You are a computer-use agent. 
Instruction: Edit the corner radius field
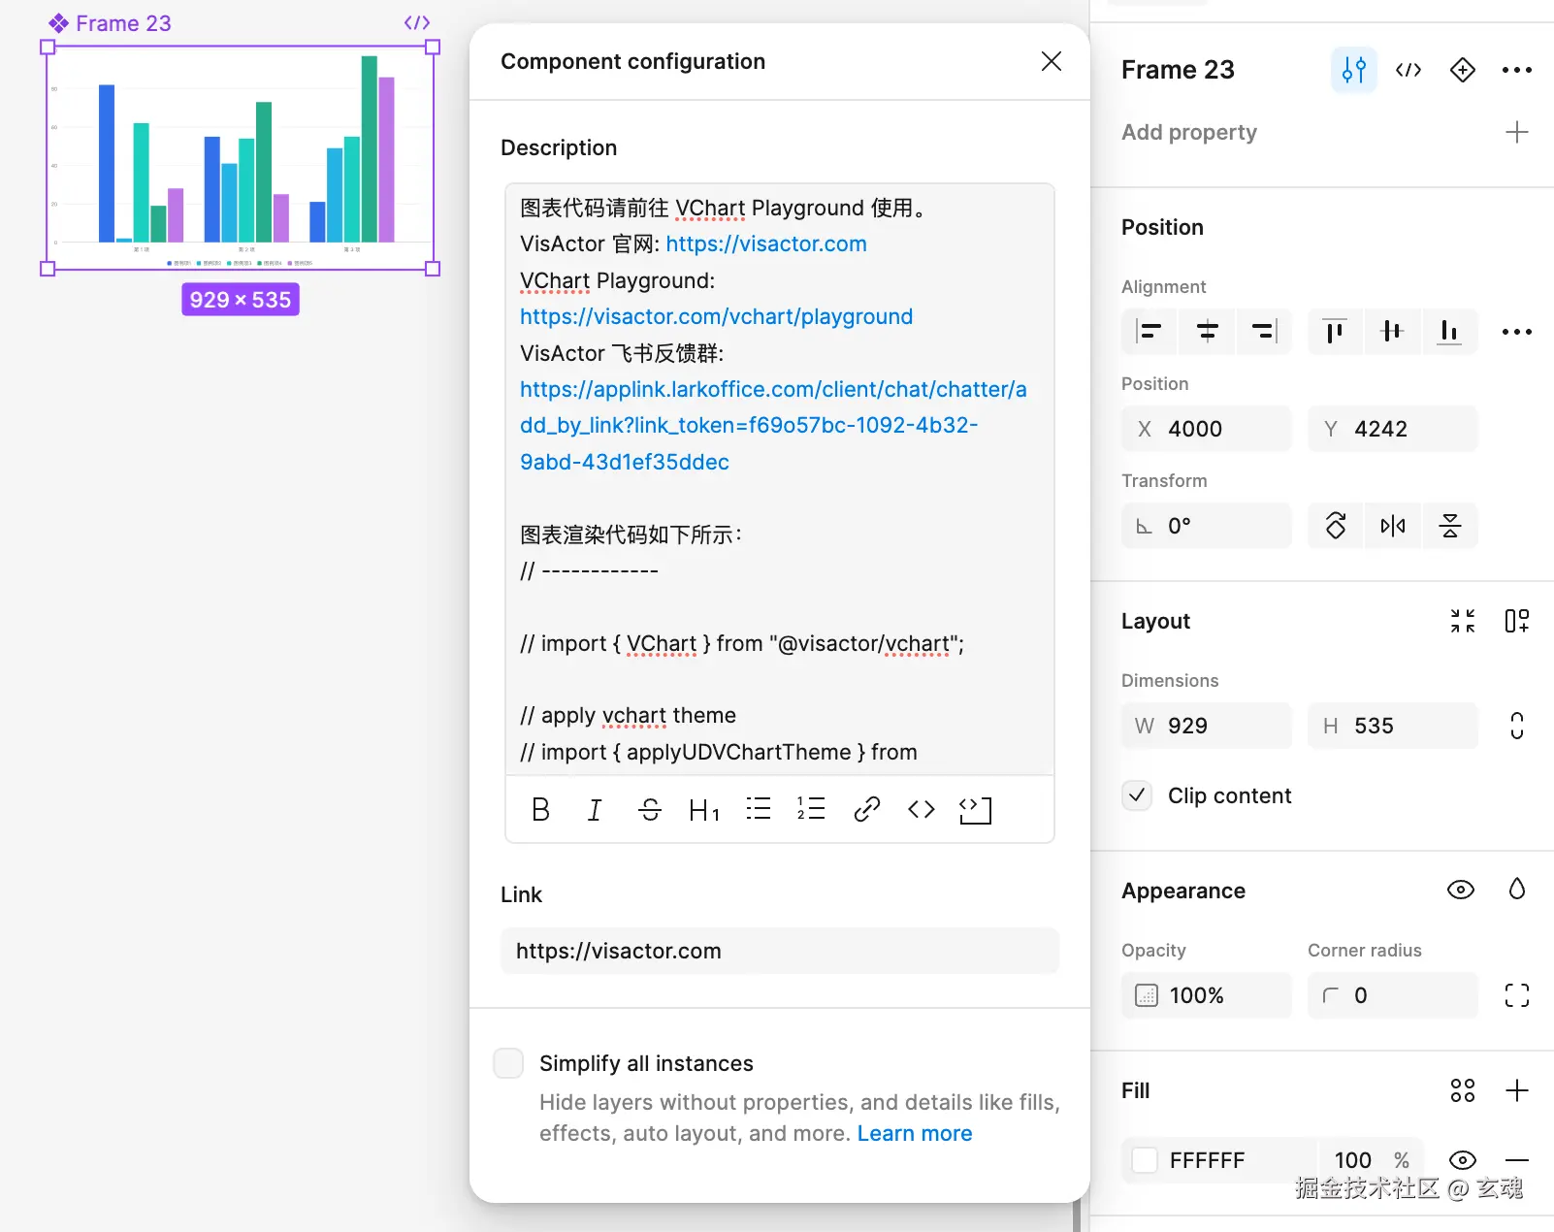tap(1393, 995)
